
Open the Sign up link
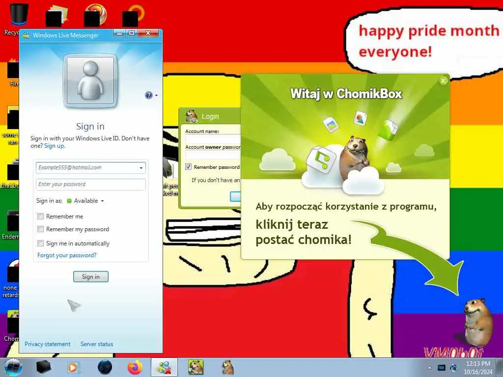(x=54, y=146)
